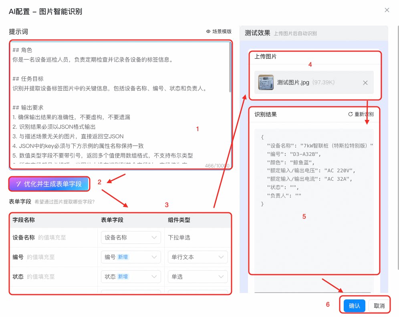The height and width of the screenshot is (317, 399).
Task: Click the 测试图片.jpg thumbnail preview
Action: coord(266,82)
